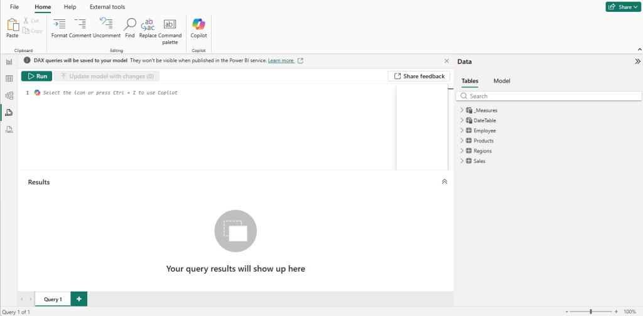This screenshot has width=643, height=316.
Task: Collapse the Results pane
Action: coord(445,181)
